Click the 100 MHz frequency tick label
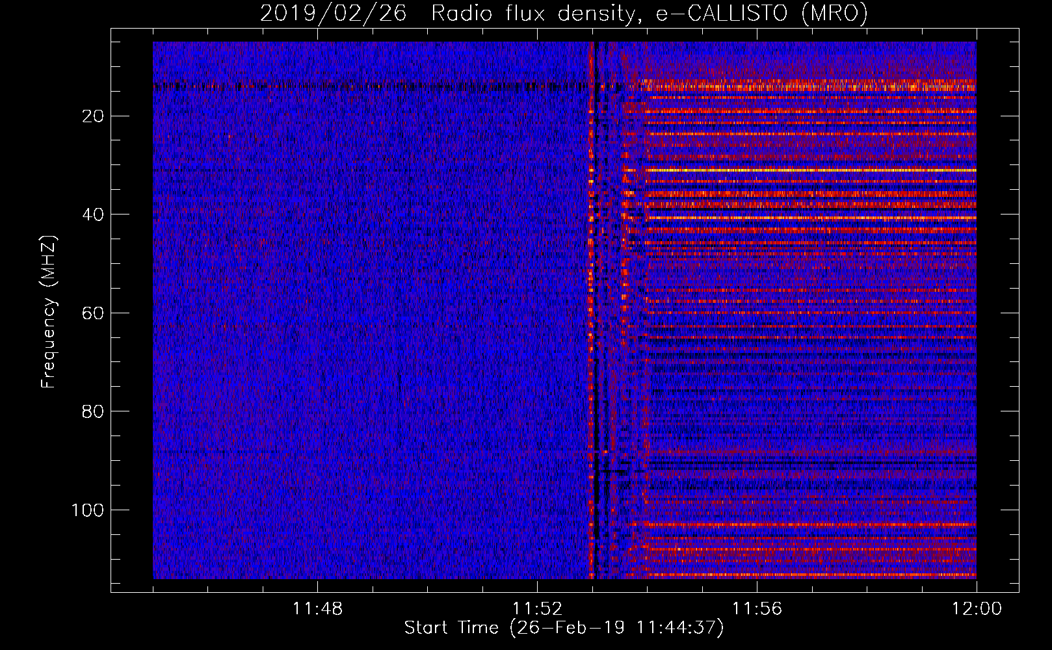The height and width of the screenshot is (650, 1052). (x=88, y=510)
